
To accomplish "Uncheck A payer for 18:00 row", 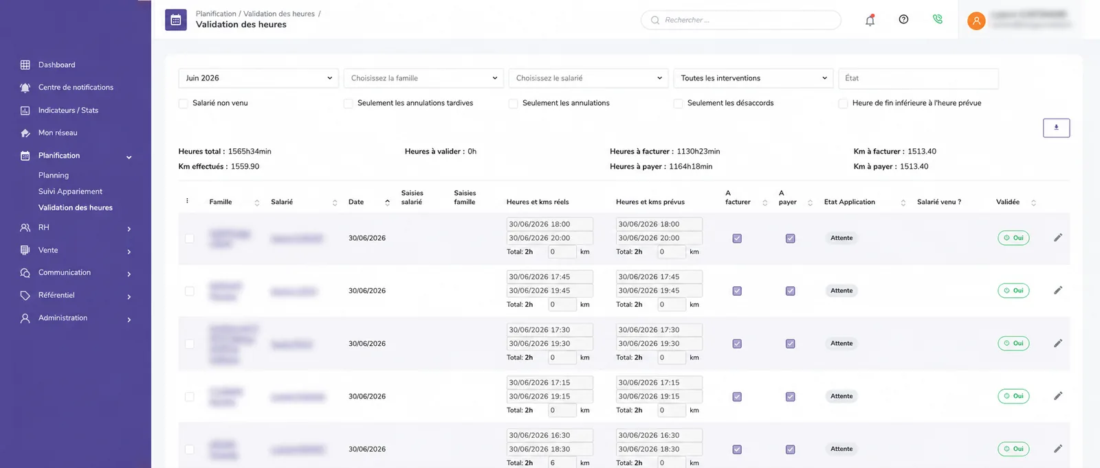I will click(791, 238).
